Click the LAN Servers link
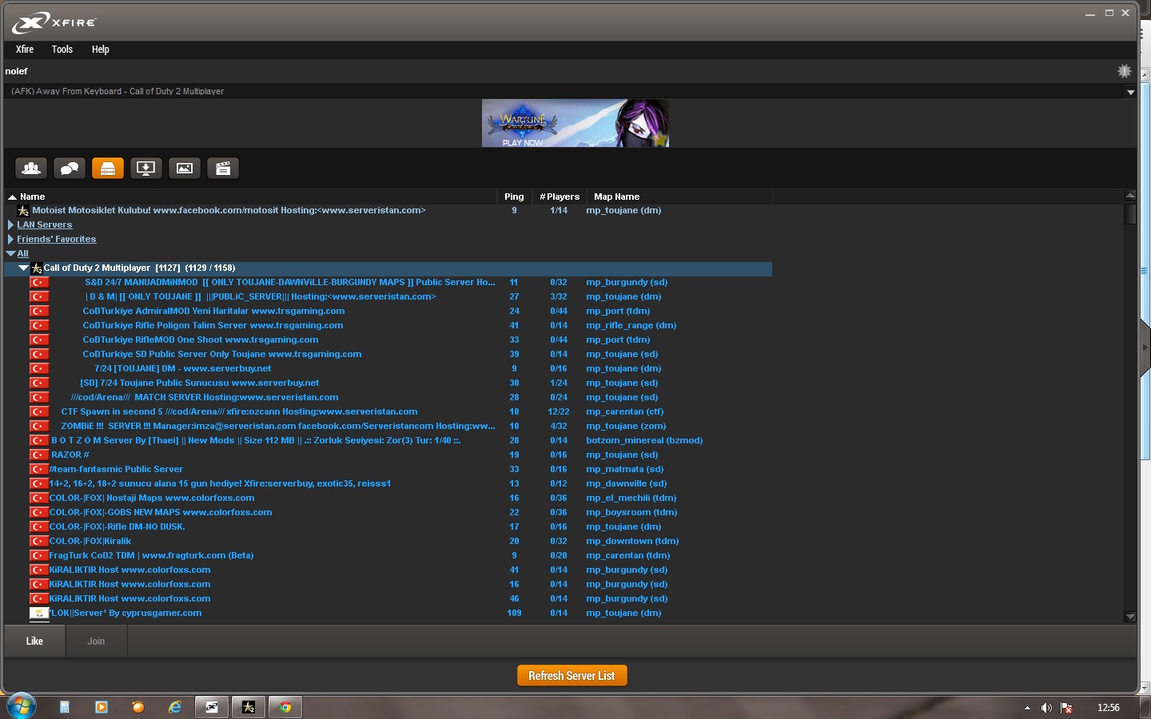The image size is (1151, 719). point(45,225)
